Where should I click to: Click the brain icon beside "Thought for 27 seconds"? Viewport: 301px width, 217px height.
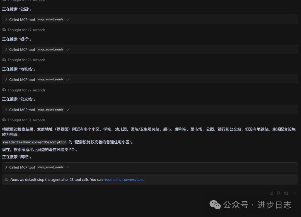coord(4,90)
